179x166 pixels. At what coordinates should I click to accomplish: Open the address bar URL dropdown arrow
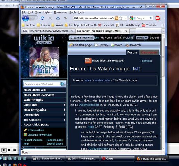[x=125, y=18]
